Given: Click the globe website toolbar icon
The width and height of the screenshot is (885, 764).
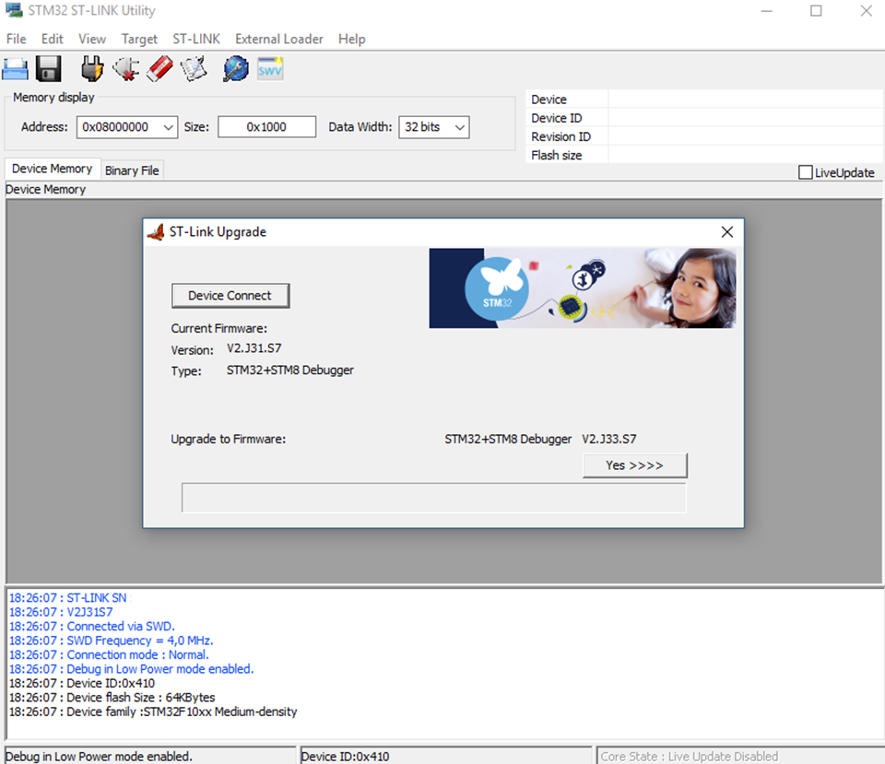Looking at the screenshot, I should click(x=235, y=69).
